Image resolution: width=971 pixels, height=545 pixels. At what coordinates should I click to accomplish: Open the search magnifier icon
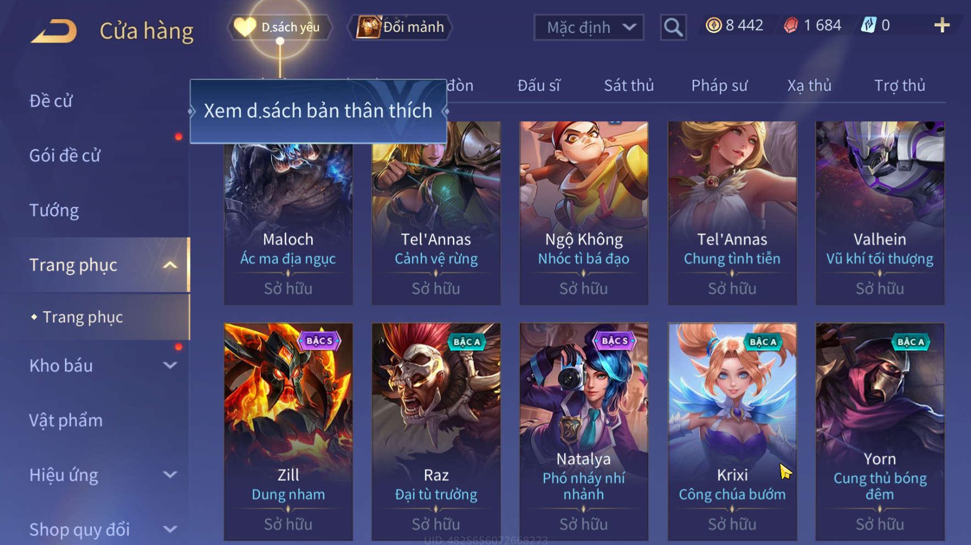[673, 27]
